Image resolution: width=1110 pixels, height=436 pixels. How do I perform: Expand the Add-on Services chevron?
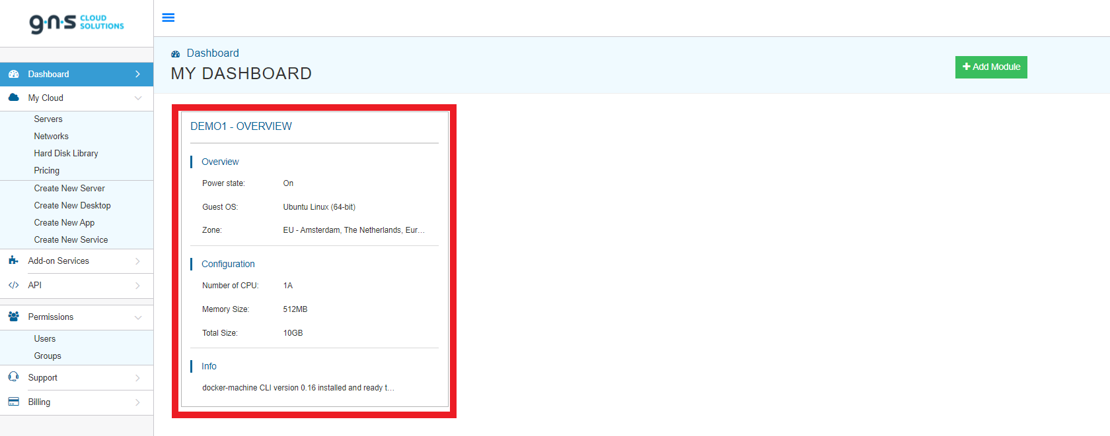pos(137,261)
